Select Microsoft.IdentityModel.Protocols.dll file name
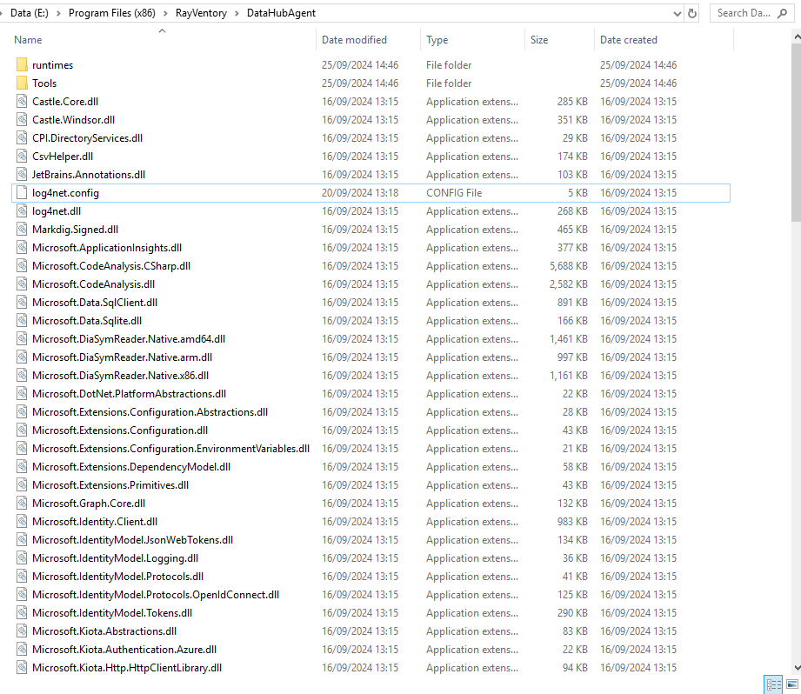Image resolution: width=801 pixels, height=694 pixels. pos(117,577)
